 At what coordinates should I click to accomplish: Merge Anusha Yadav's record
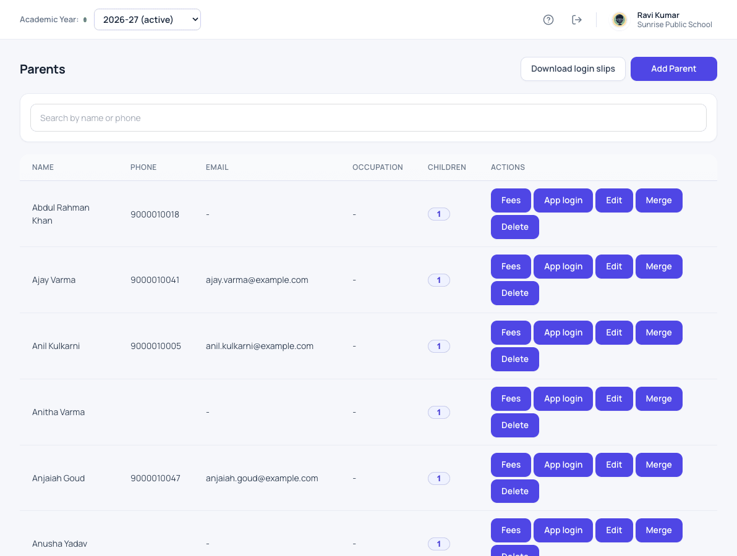pyautogui.click(x=658, y=531)
